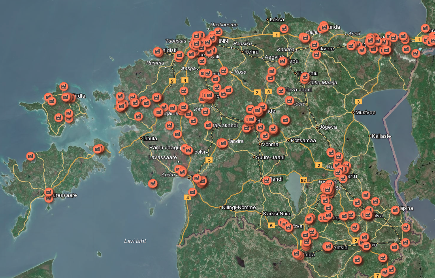Select the Lavassaare town label
This screenshot has height=278, width=435.
[162, 158]
